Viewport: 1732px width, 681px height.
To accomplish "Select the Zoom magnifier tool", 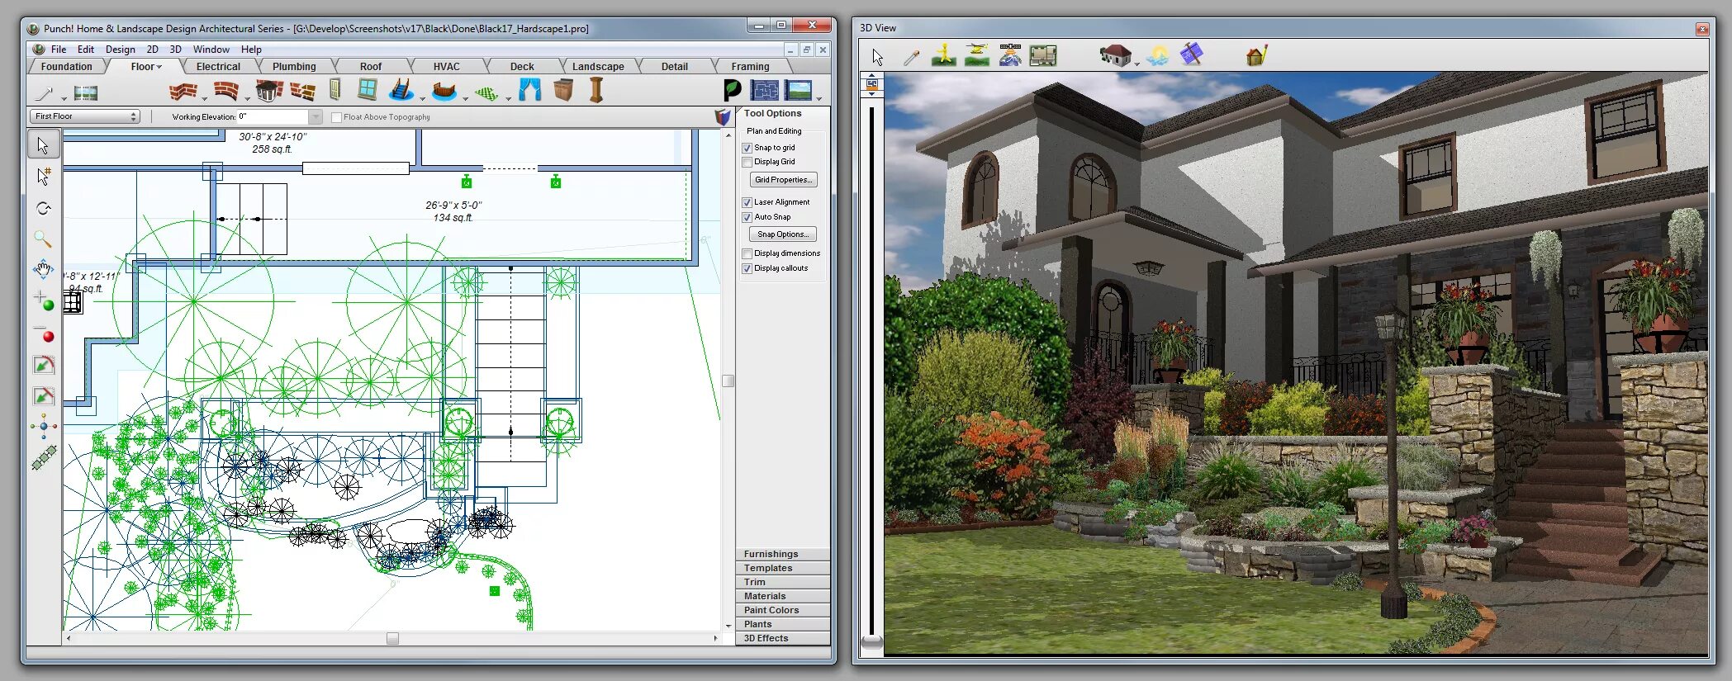I will pyautogui.click(x=43, y=239).
